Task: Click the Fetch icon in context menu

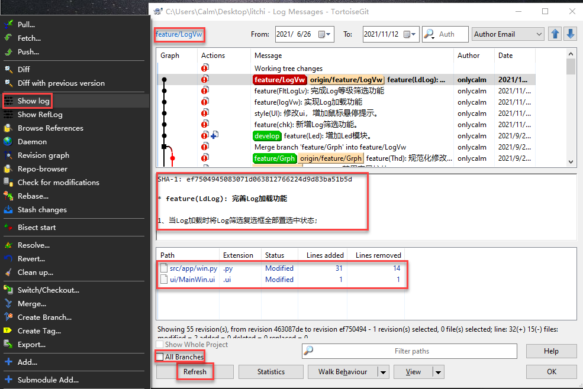Action: (x=8, y=38)
